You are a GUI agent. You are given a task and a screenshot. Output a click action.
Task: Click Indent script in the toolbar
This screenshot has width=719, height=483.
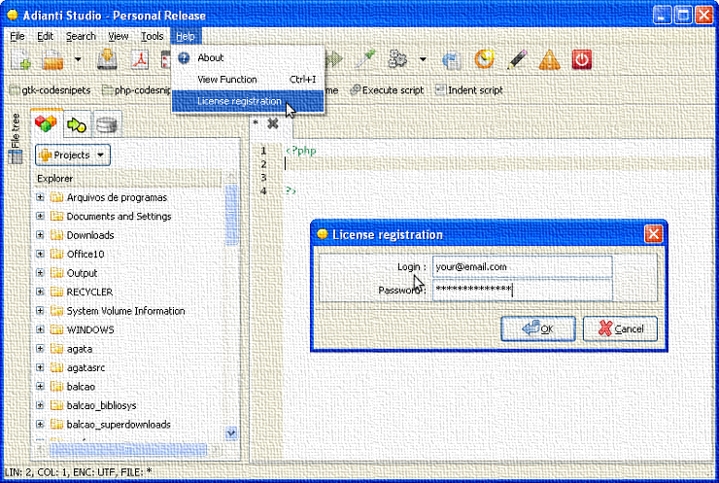click(x=469, y=90)
